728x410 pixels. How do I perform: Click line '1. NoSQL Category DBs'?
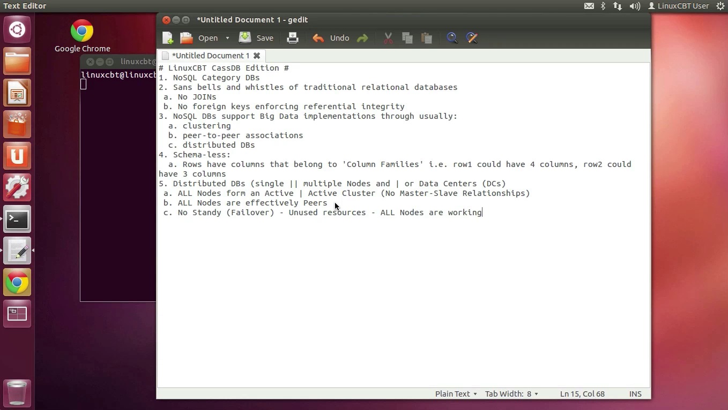tap(209, 78)
